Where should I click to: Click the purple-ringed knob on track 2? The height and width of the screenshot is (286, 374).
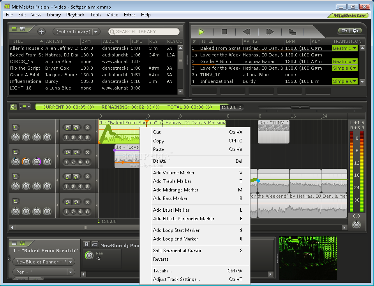[37, 161]
